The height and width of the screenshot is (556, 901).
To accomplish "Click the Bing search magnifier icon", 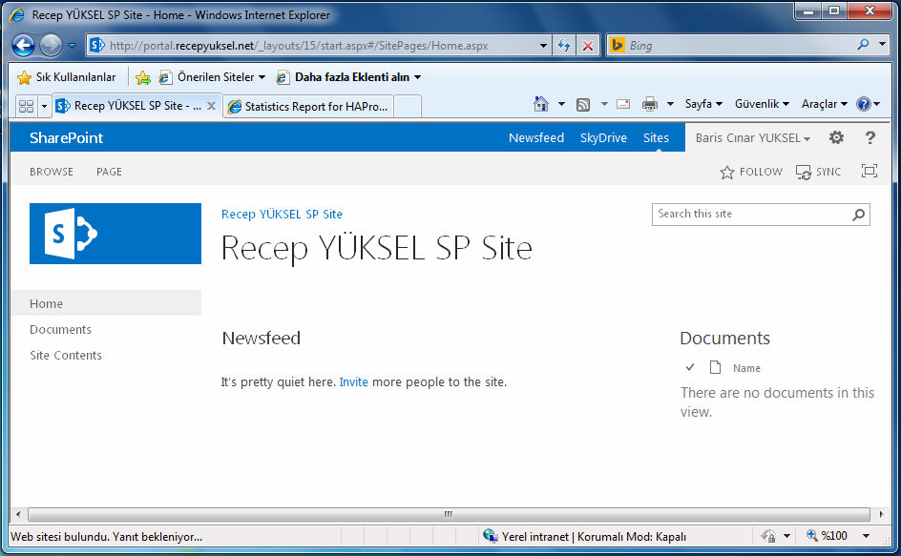I will 863,45.
